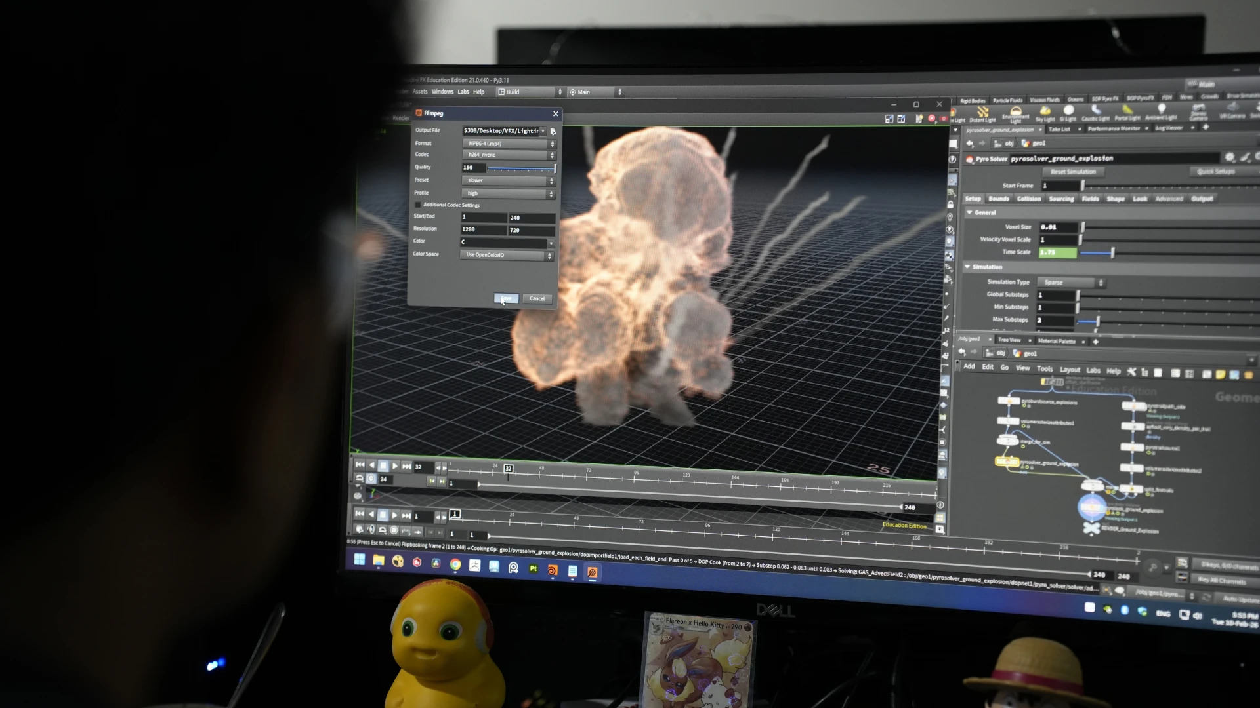Click the back arrow in parameter pane
This screenshot has width=1260, height=708.
tap(970, 143)
